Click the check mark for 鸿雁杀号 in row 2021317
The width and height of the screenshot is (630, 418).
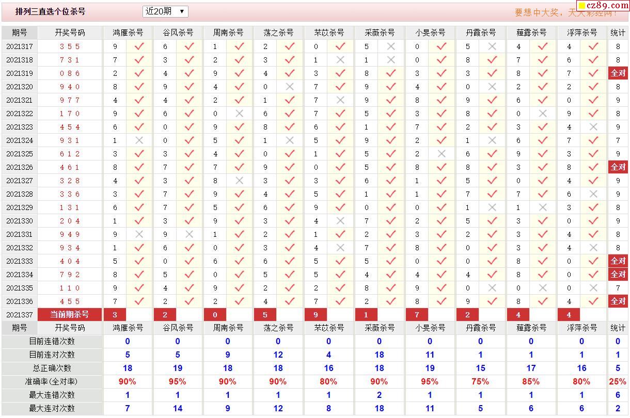[139, 46]
